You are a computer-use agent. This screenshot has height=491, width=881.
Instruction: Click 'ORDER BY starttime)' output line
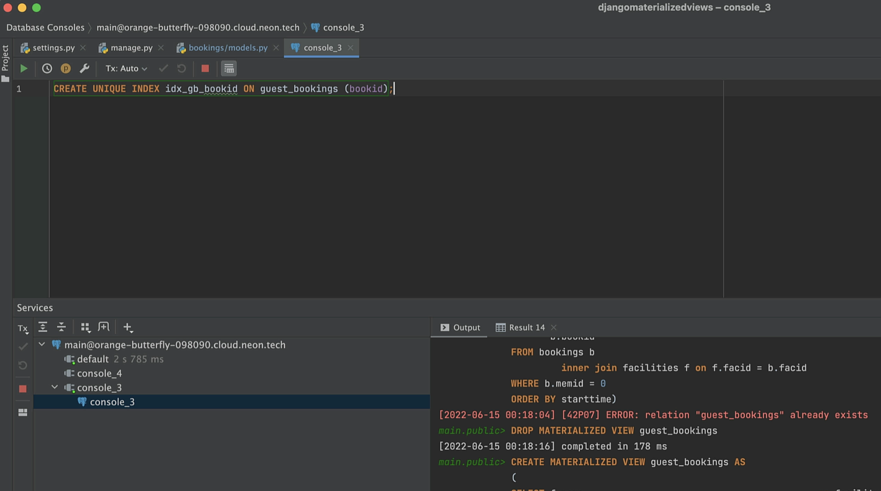[x=564, y=399]
